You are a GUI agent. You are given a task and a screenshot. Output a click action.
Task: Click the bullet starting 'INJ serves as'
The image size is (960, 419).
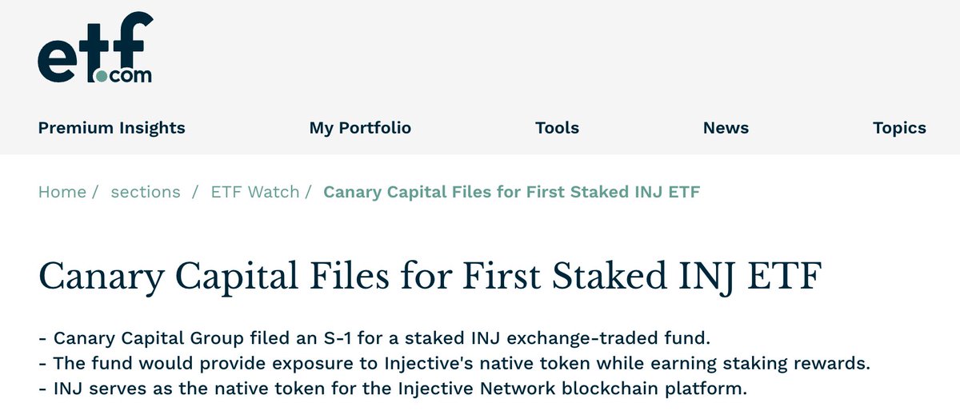(x=393, y=389)
